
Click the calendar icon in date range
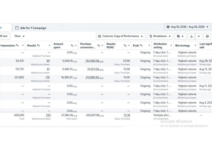(168, 27)
